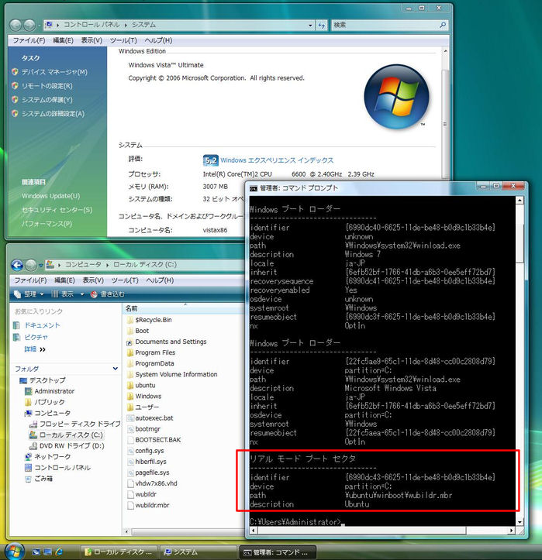Click the search magnifier icon in the System window
542x560 pixels.
[x=443, y=25]
